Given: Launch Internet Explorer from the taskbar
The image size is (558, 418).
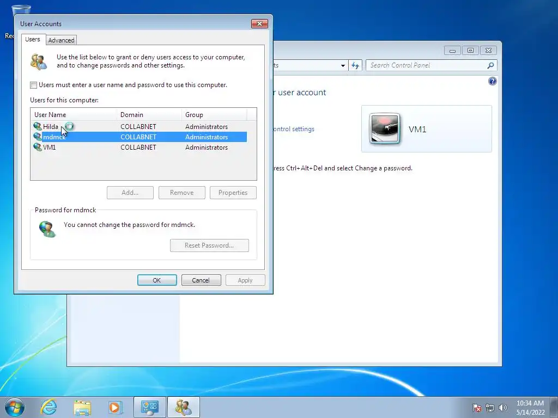Looking at the screenshot, I should click(x=48, y=407).
